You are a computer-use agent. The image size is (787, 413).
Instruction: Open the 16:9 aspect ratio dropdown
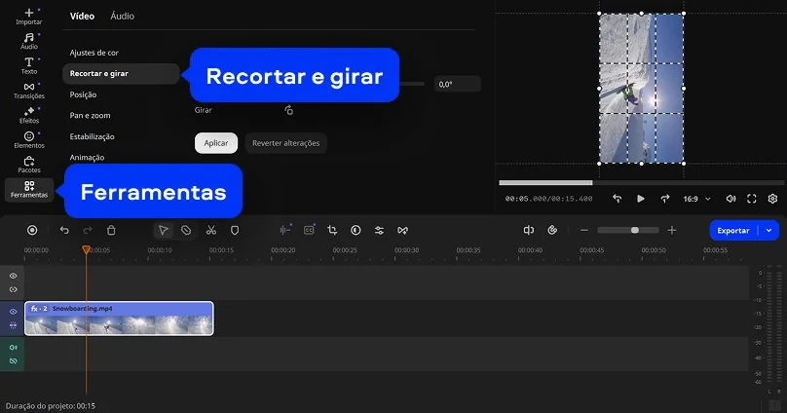click(x=696, y=199)
